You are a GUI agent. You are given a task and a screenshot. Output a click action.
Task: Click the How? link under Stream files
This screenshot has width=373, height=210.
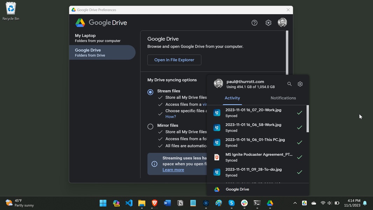(170, 117)
